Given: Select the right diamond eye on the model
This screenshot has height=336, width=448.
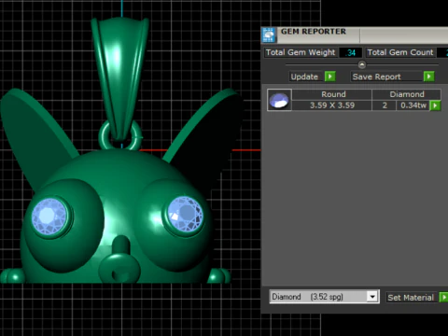Looking at the screenshot, I should tap(186, 215).
